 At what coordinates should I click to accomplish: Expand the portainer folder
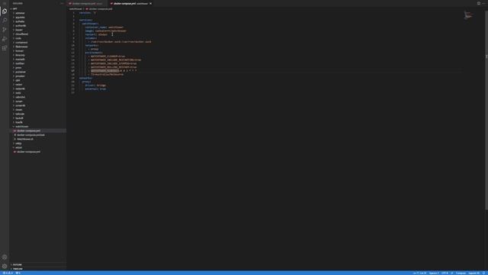21,72
